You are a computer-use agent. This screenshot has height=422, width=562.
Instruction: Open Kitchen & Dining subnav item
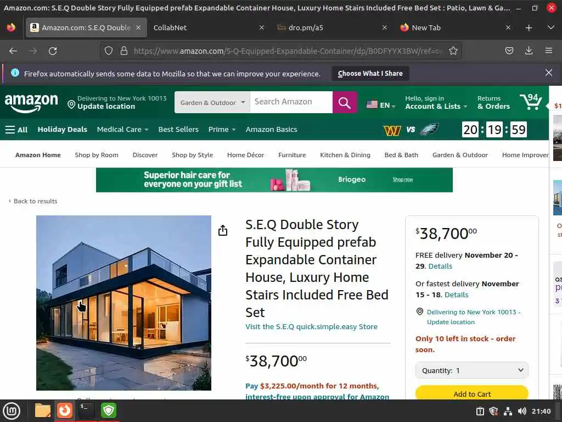tap(345, 155)
